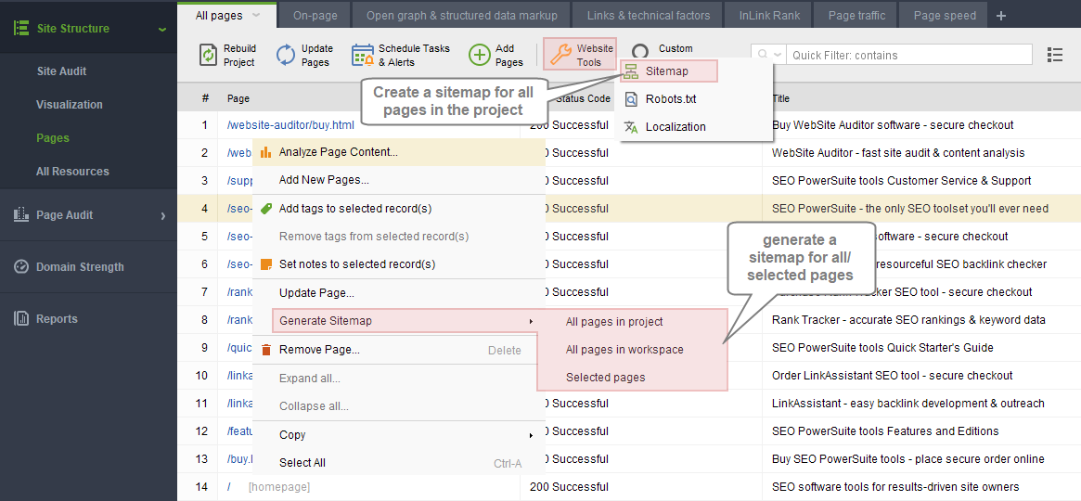Viewport: 1081px width, 501px height.
Task: Click the Robots.txt file icon
Action: (x=631, y=99)
